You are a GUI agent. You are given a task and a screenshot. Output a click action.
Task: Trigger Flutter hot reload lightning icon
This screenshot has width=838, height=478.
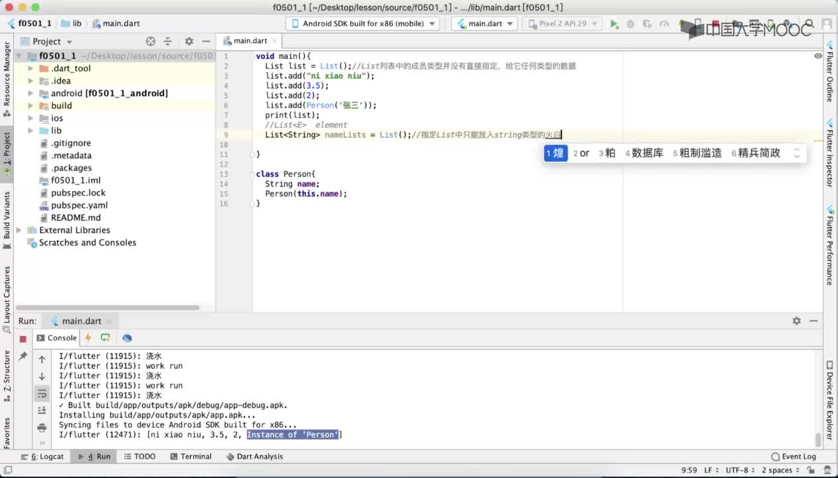[x=88, y=338]
